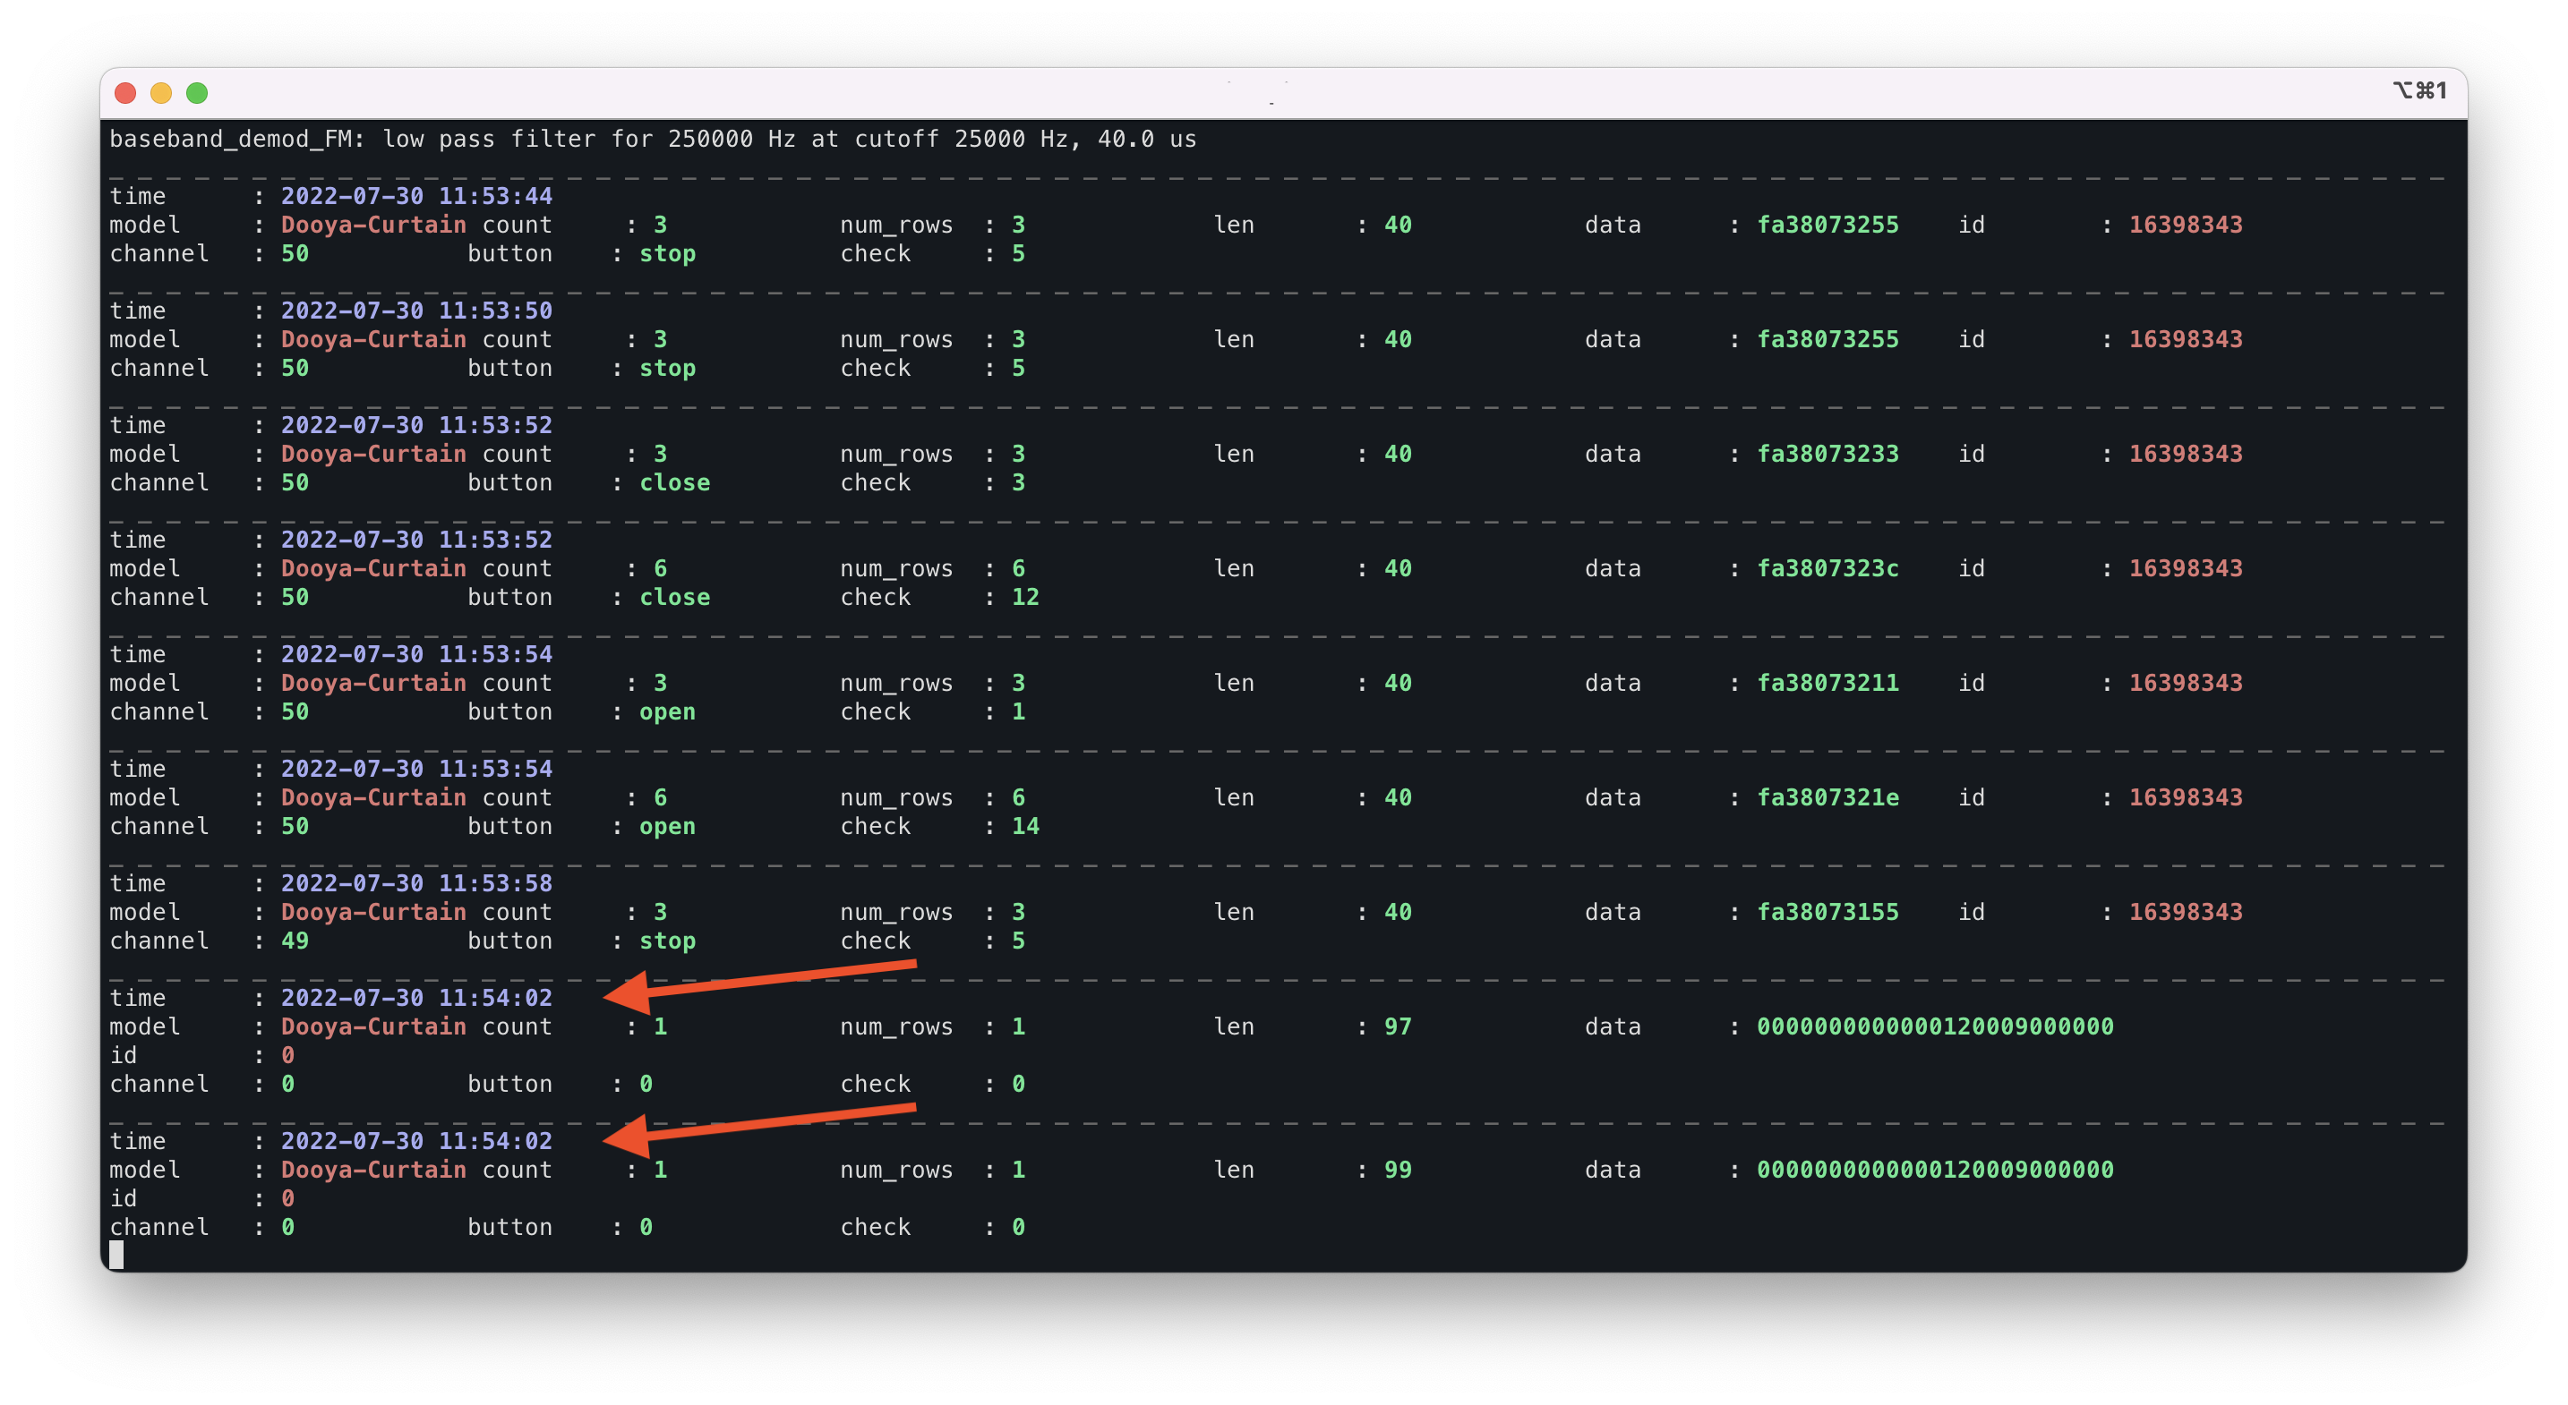
Task: Select the len value 99
Action: click(1399, 1169)
